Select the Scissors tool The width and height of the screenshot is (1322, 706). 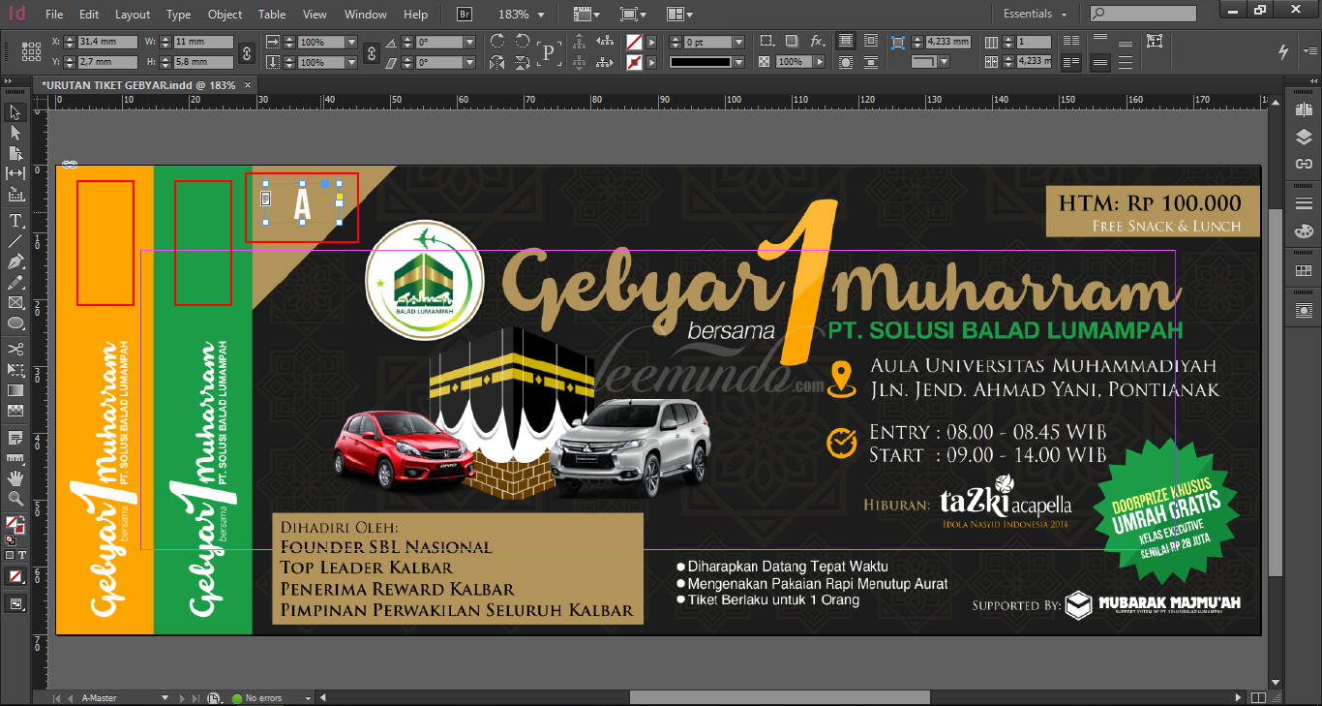tap(15, 349)
